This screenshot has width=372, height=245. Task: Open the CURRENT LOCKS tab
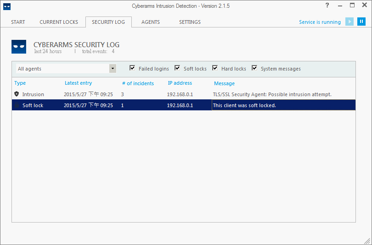pos(59,22)
